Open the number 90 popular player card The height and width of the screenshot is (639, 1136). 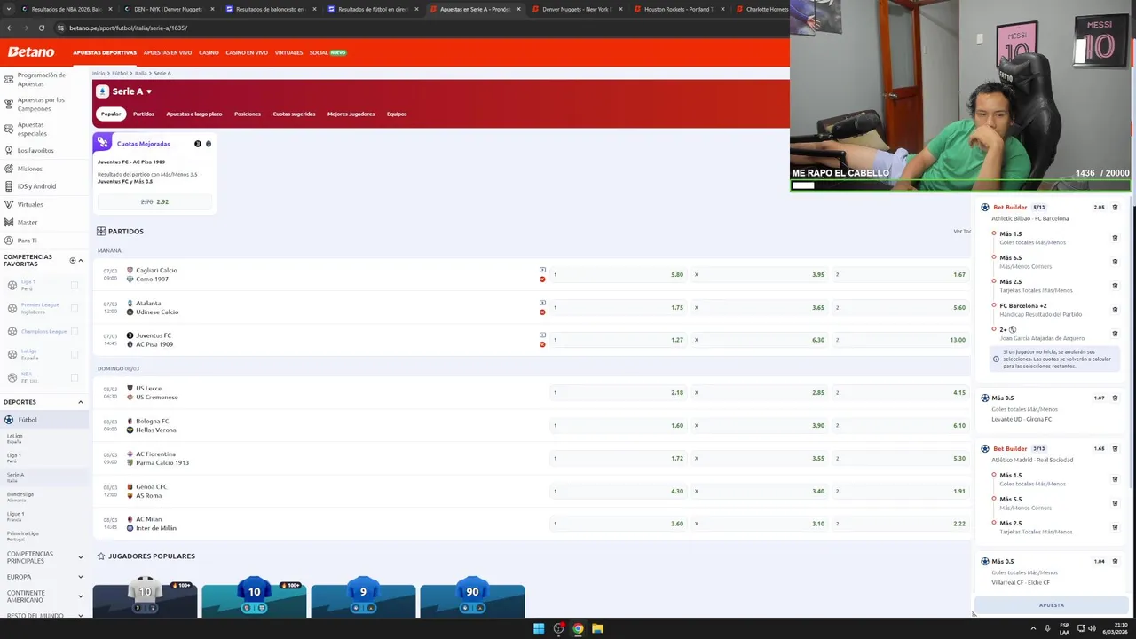472,597
